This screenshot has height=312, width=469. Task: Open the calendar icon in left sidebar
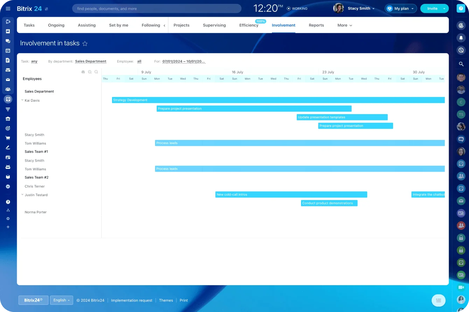8,51
